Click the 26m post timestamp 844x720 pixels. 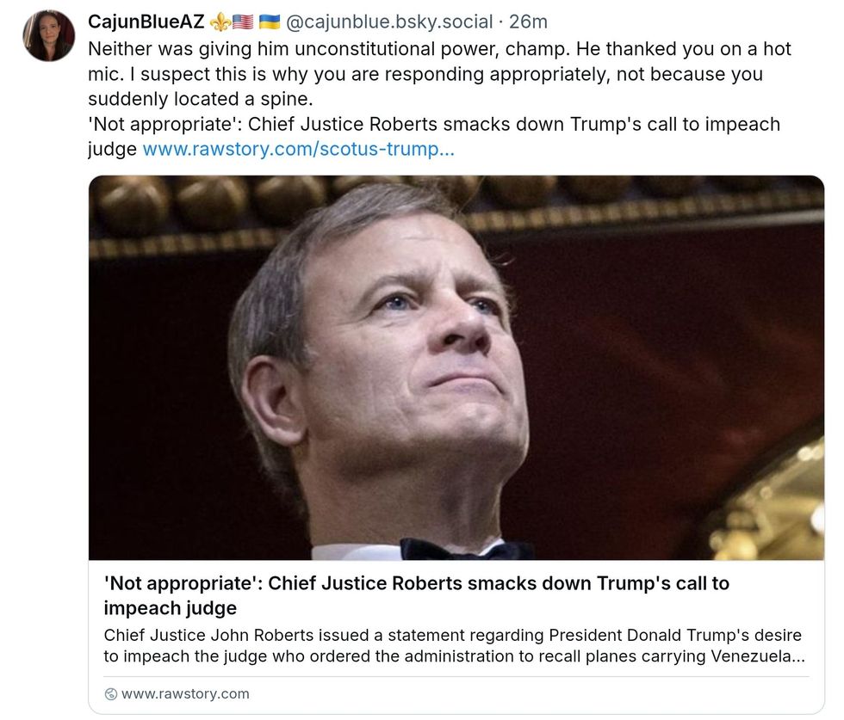coord(528,22)
